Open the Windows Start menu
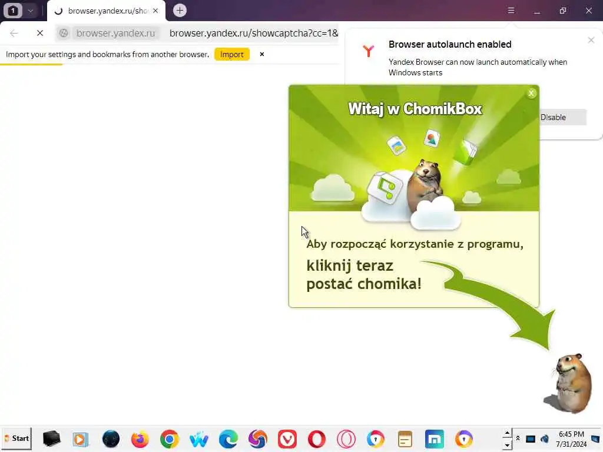This screenshot has width=603, height=452. click(x=16, y=438)
